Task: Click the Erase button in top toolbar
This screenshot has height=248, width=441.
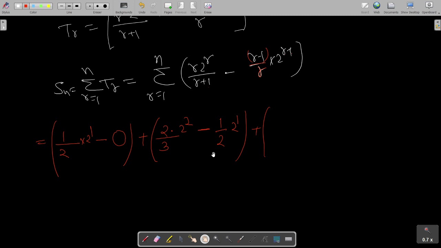Action: [207, 8]
